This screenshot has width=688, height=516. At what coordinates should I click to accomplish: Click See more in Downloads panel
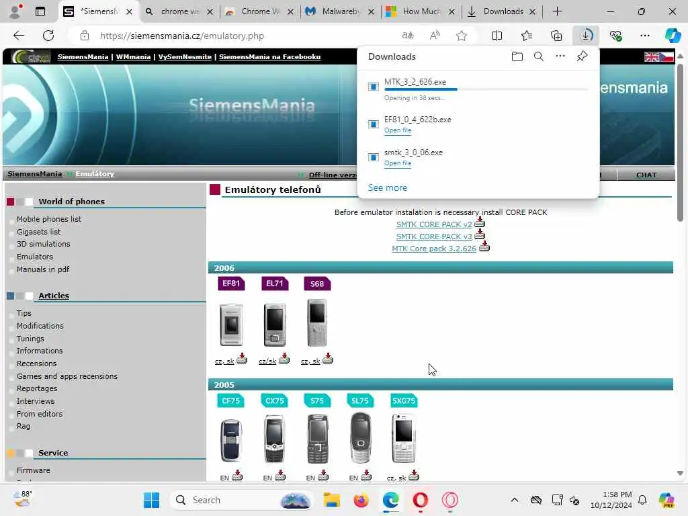(388, 188)
